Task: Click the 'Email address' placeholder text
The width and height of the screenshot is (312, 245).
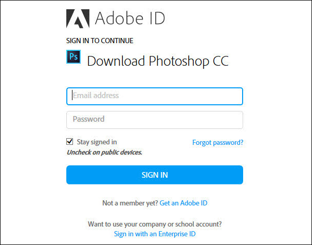Action: (x=96, y=96)
